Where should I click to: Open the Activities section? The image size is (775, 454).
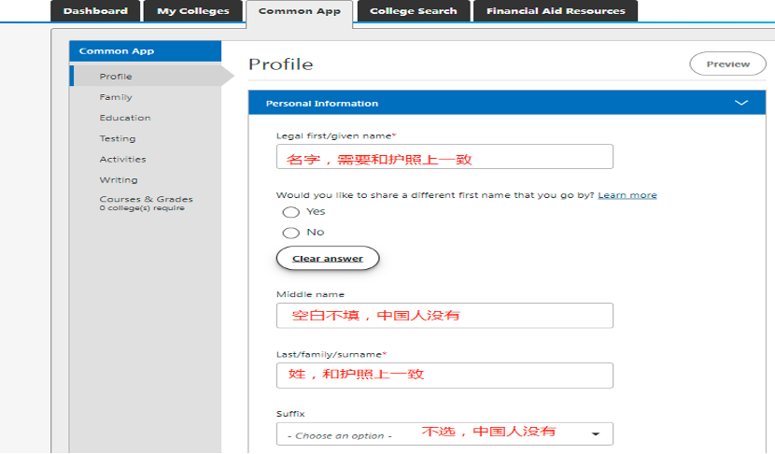coord(122,159)
